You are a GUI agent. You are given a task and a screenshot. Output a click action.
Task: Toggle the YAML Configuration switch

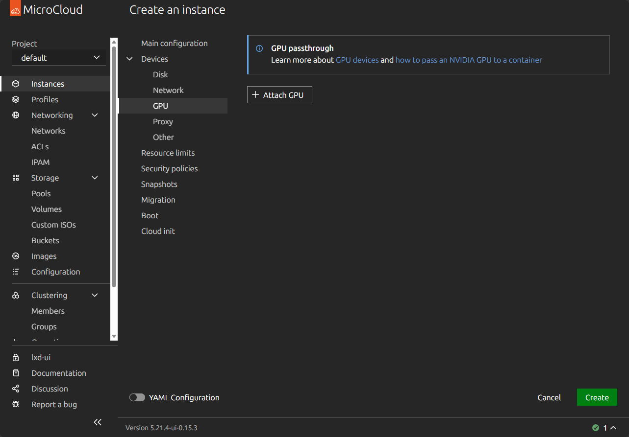[137, 397]
